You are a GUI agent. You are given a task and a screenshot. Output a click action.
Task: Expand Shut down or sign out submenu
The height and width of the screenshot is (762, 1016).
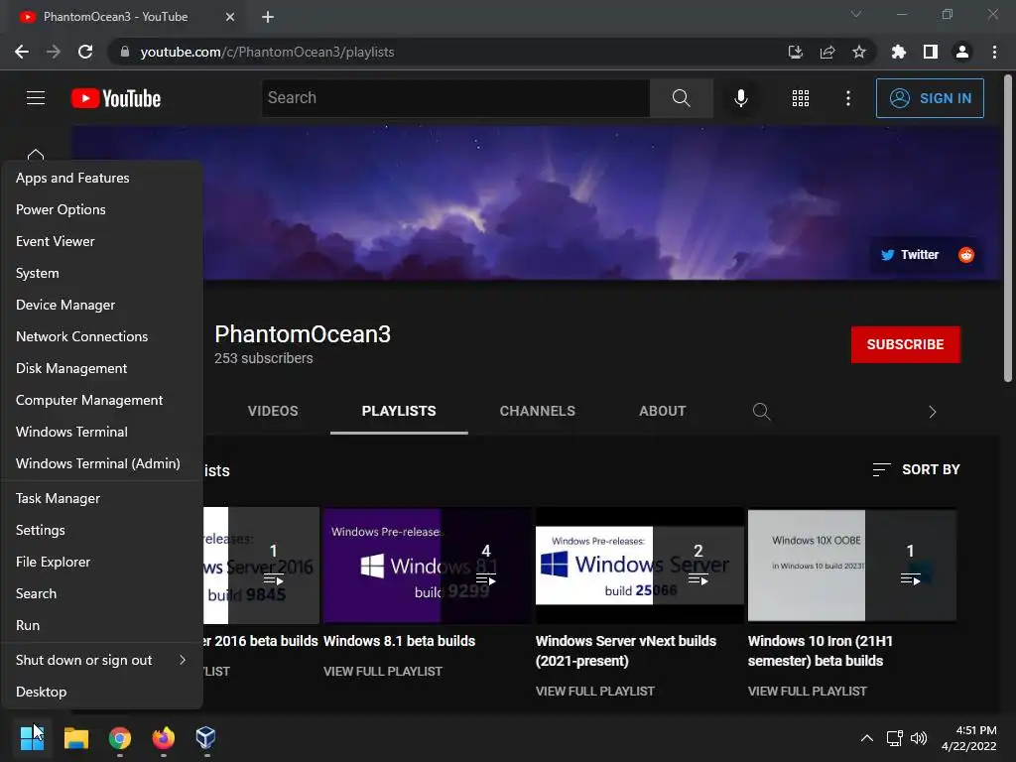[102, 660]
